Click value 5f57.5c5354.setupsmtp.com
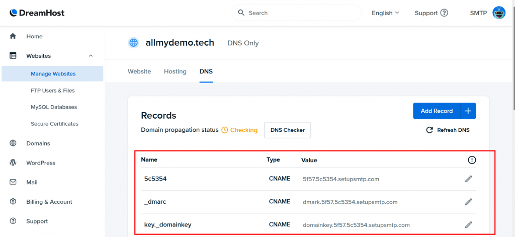The image size is (515, 237). pyautogui.click(x=341, y=179)
